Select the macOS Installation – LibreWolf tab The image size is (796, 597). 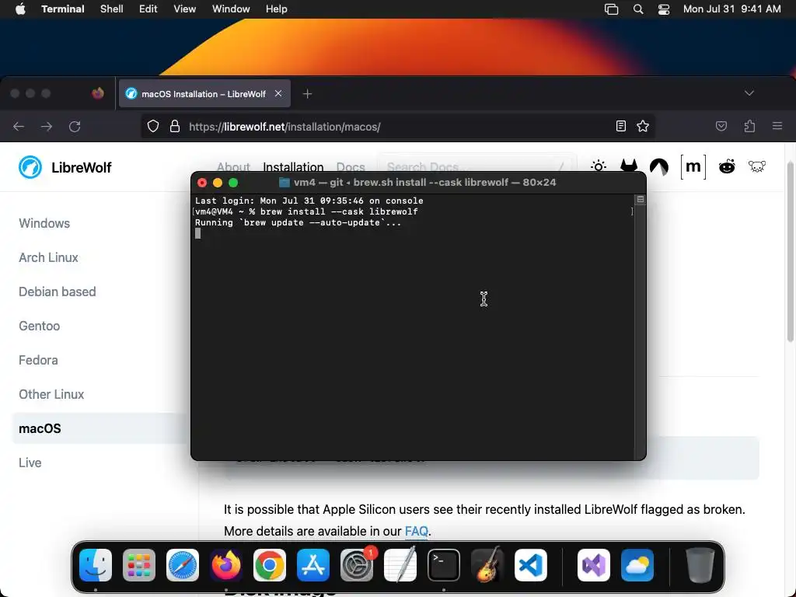tap(204, 93)
